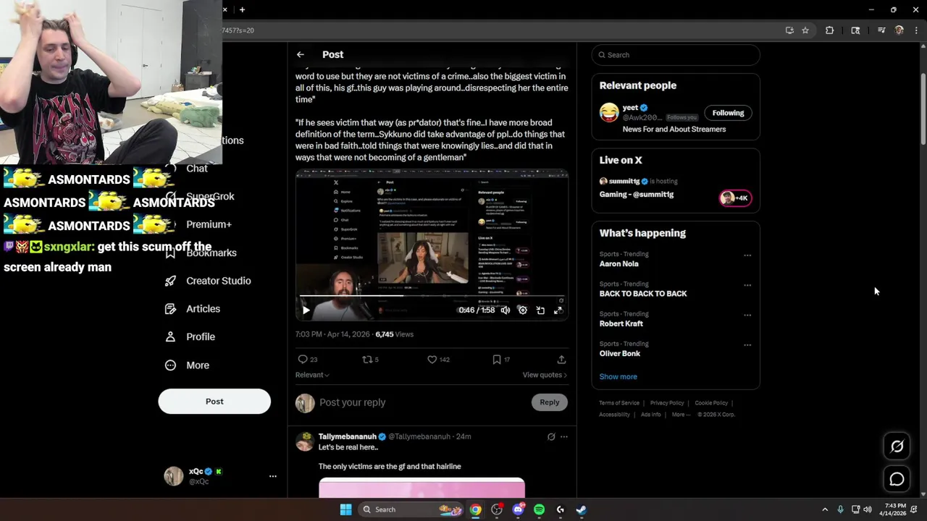The height and width of the screenshot is (521, 927).
Task: Open xQc account switcher menu
Action: click(220, 476)
